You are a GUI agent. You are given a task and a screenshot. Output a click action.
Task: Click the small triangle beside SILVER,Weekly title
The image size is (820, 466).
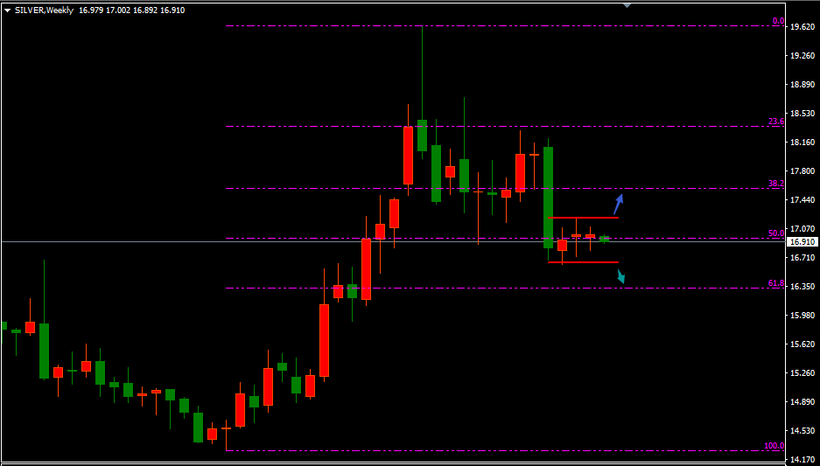pyautogui.click(x=7, y=11)
